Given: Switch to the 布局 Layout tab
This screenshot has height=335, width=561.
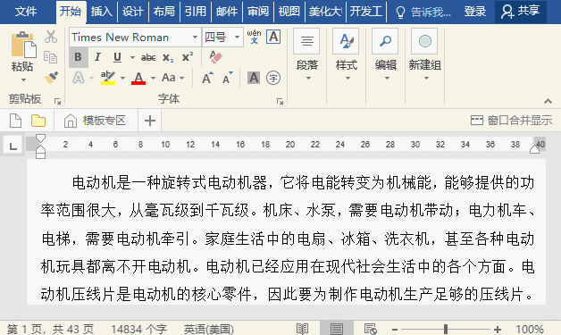Looking at the screenshot, I should [163, 12].
